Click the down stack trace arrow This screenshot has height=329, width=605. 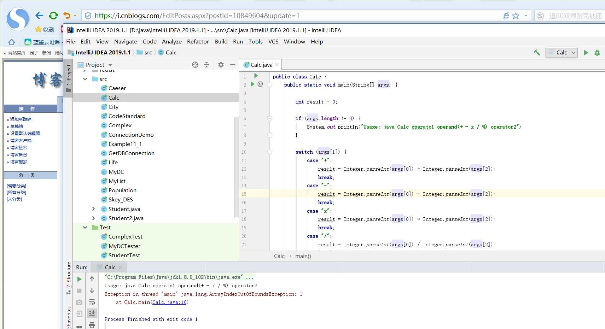click(92, 290)
